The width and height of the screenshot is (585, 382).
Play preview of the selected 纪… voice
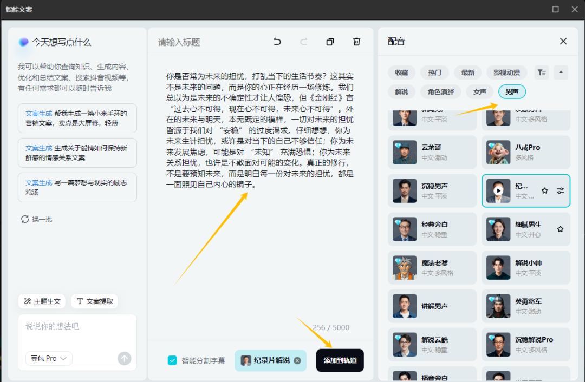[x=498, y=191]
